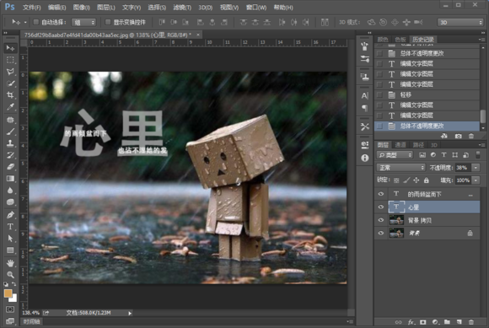489x328 pixels.
Task: Enable the 自动选择 checkbox
Action: 36,22
